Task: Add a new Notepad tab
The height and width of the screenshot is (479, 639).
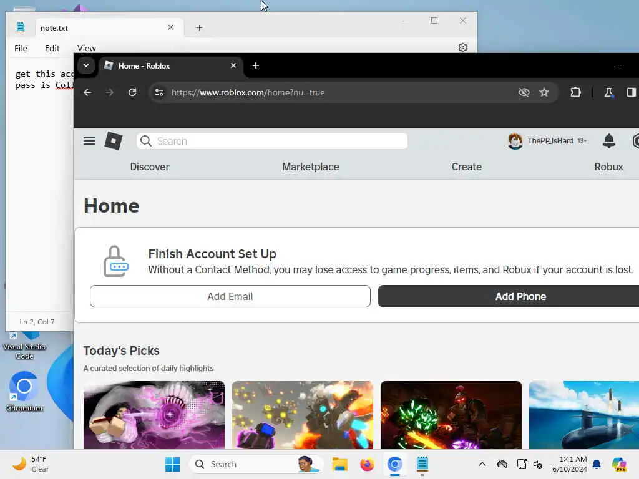Action: tap(199, 27)
